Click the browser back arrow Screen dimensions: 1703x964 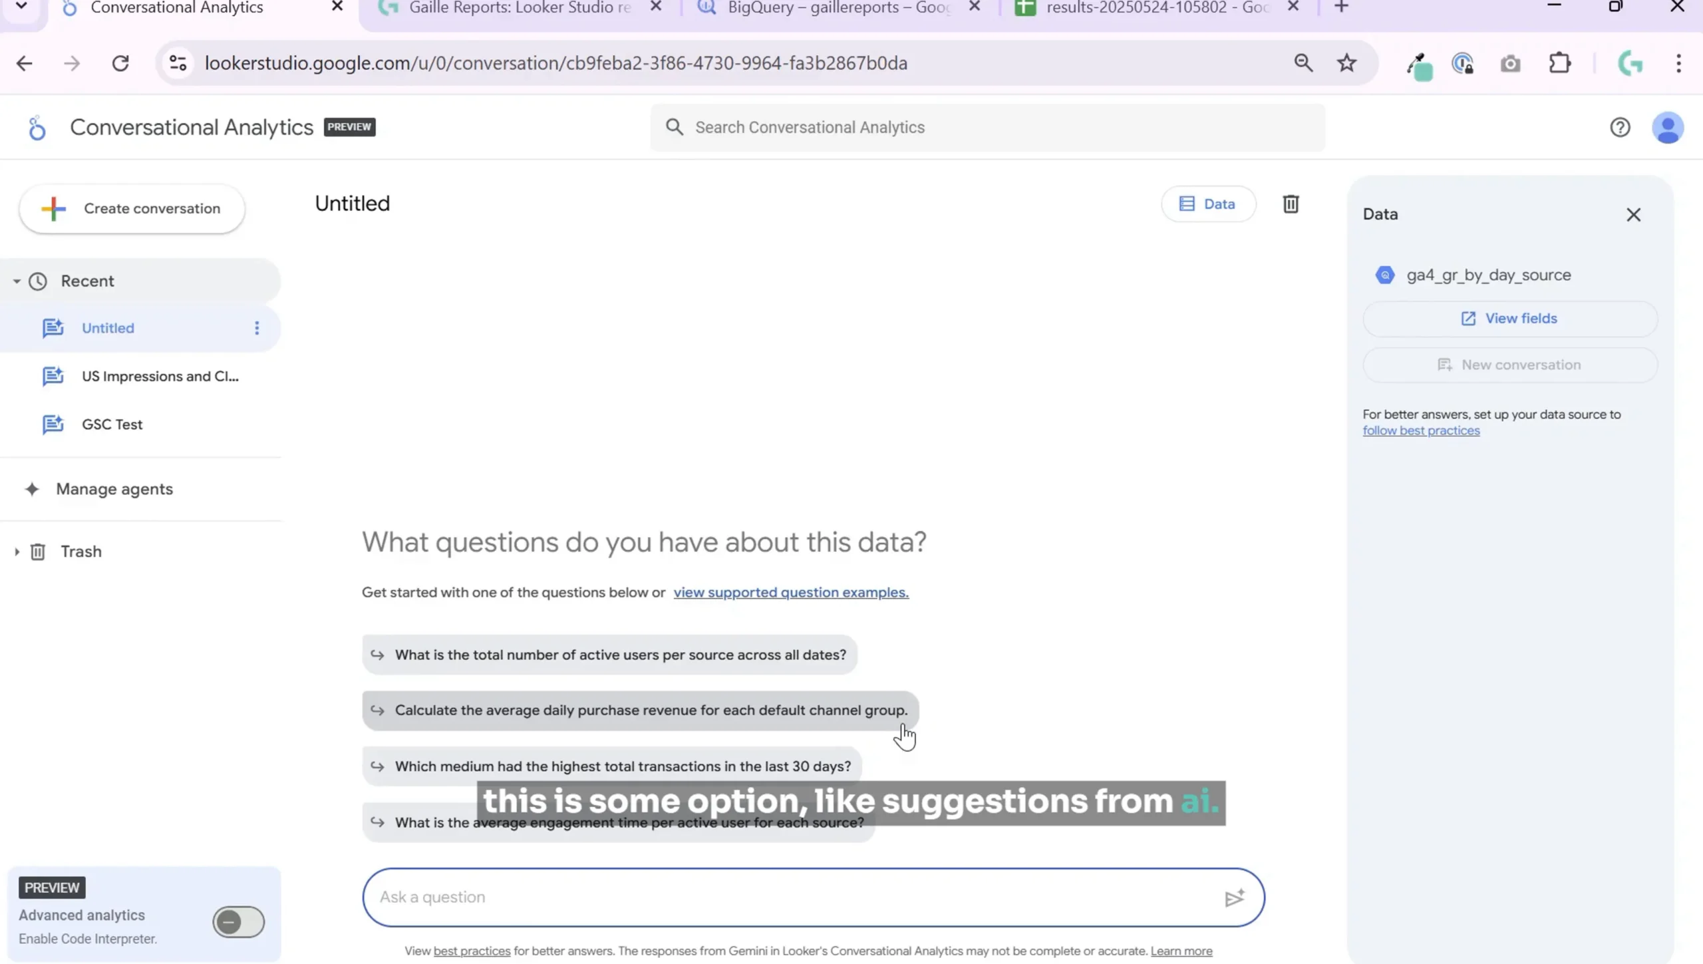coord(25,63)
